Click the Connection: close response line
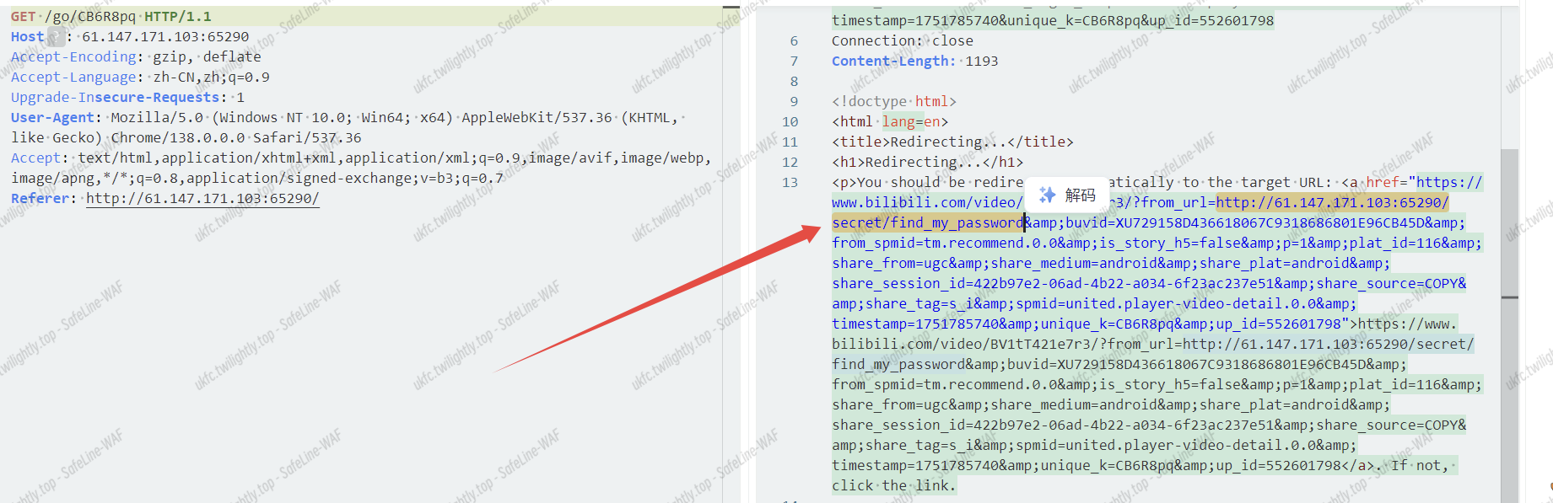 902,41
